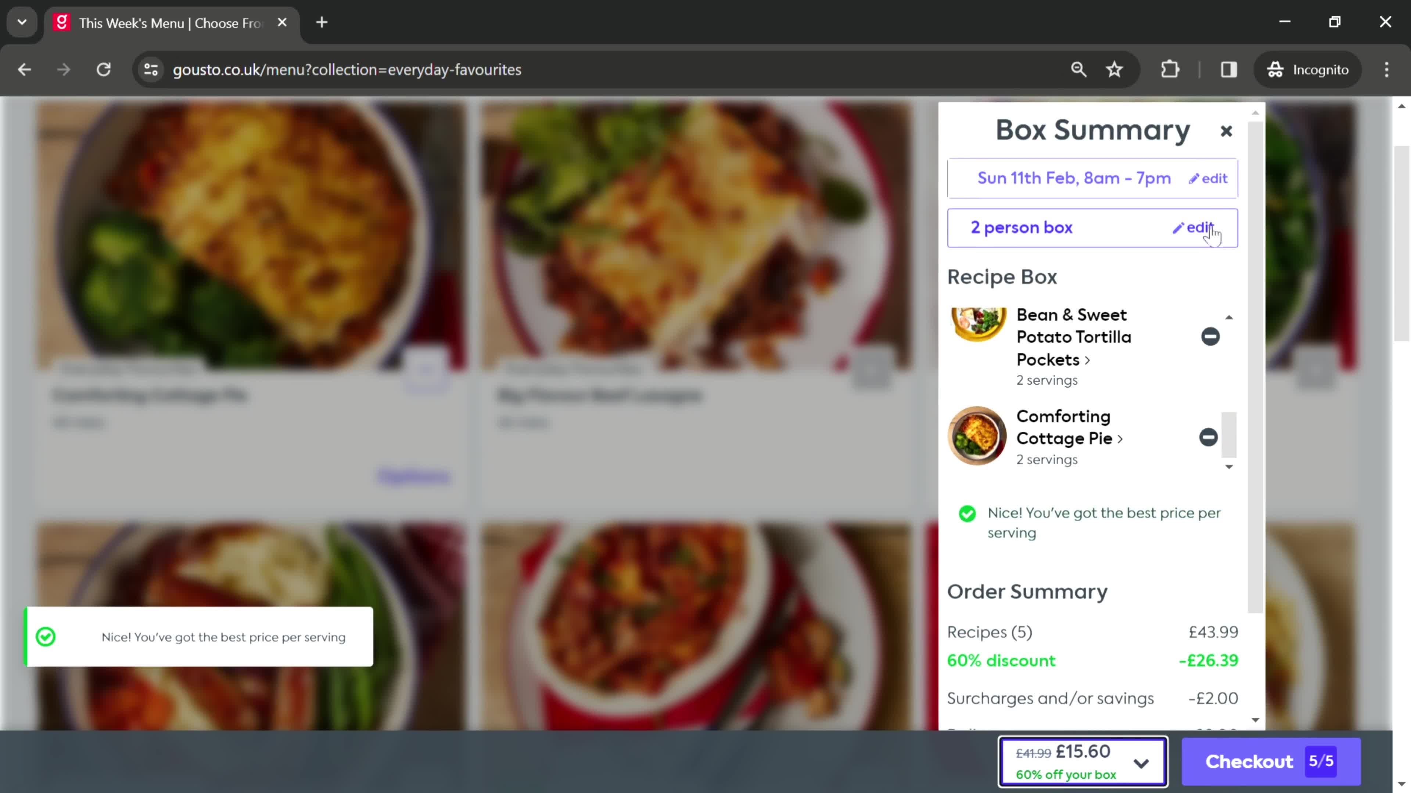Click the Comforting Cottage Pie thumbnail image
The height and width of the screenshot is (793, 1411).
[x=977, y=437]
